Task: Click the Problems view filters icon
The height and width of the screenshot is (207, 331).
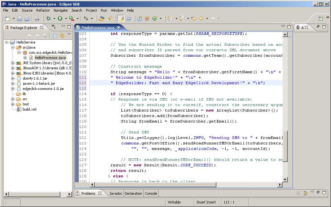Action: click(x=305, y=193)
